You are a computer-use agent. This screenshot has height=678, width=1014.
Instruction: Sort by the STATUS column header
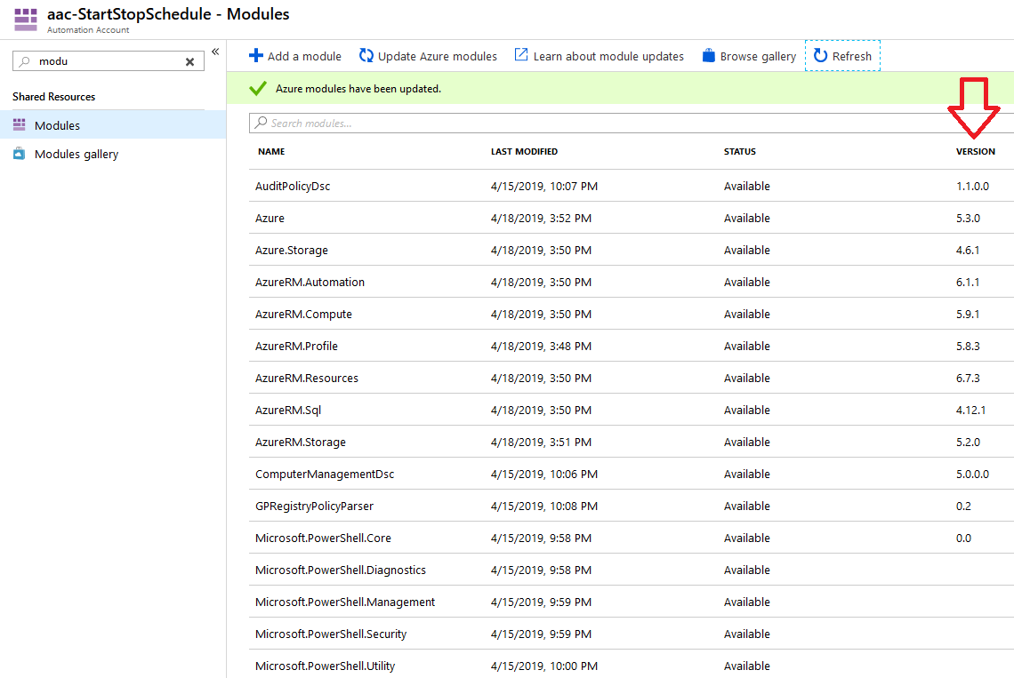740,151
